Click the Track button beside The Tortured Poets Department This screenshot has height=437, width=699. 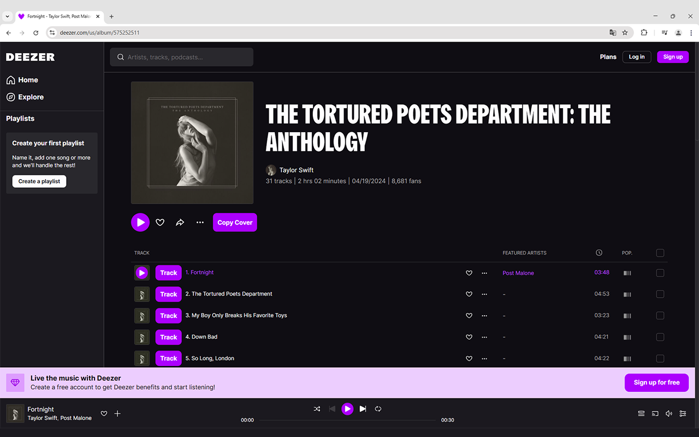(x=169, y=294)
